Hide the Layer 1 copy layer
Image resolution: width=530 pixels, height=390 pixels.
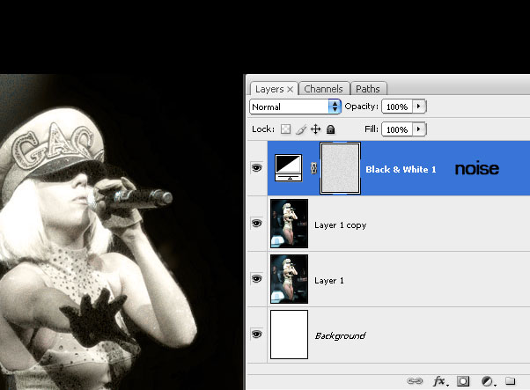(x=257, y=223)
